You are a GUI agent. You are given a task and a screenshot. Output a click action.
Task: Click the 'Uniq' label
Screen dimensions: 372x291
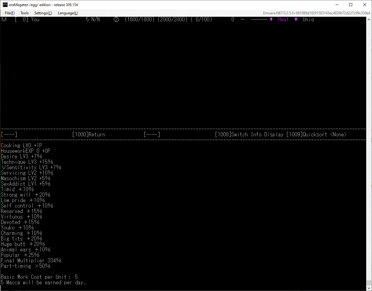point(308,19)
